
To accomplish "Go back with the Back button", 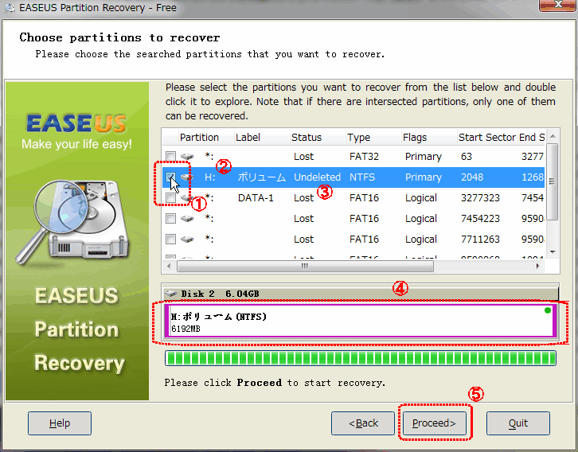I will [x=363, y=423].
